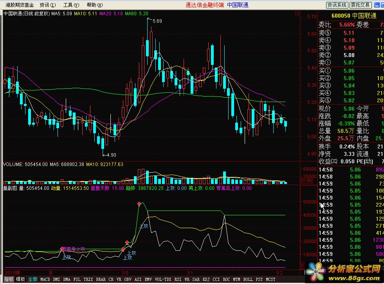Select the 卖① price 5.07
The image size is (384, 284).
(x=349, y=63)
